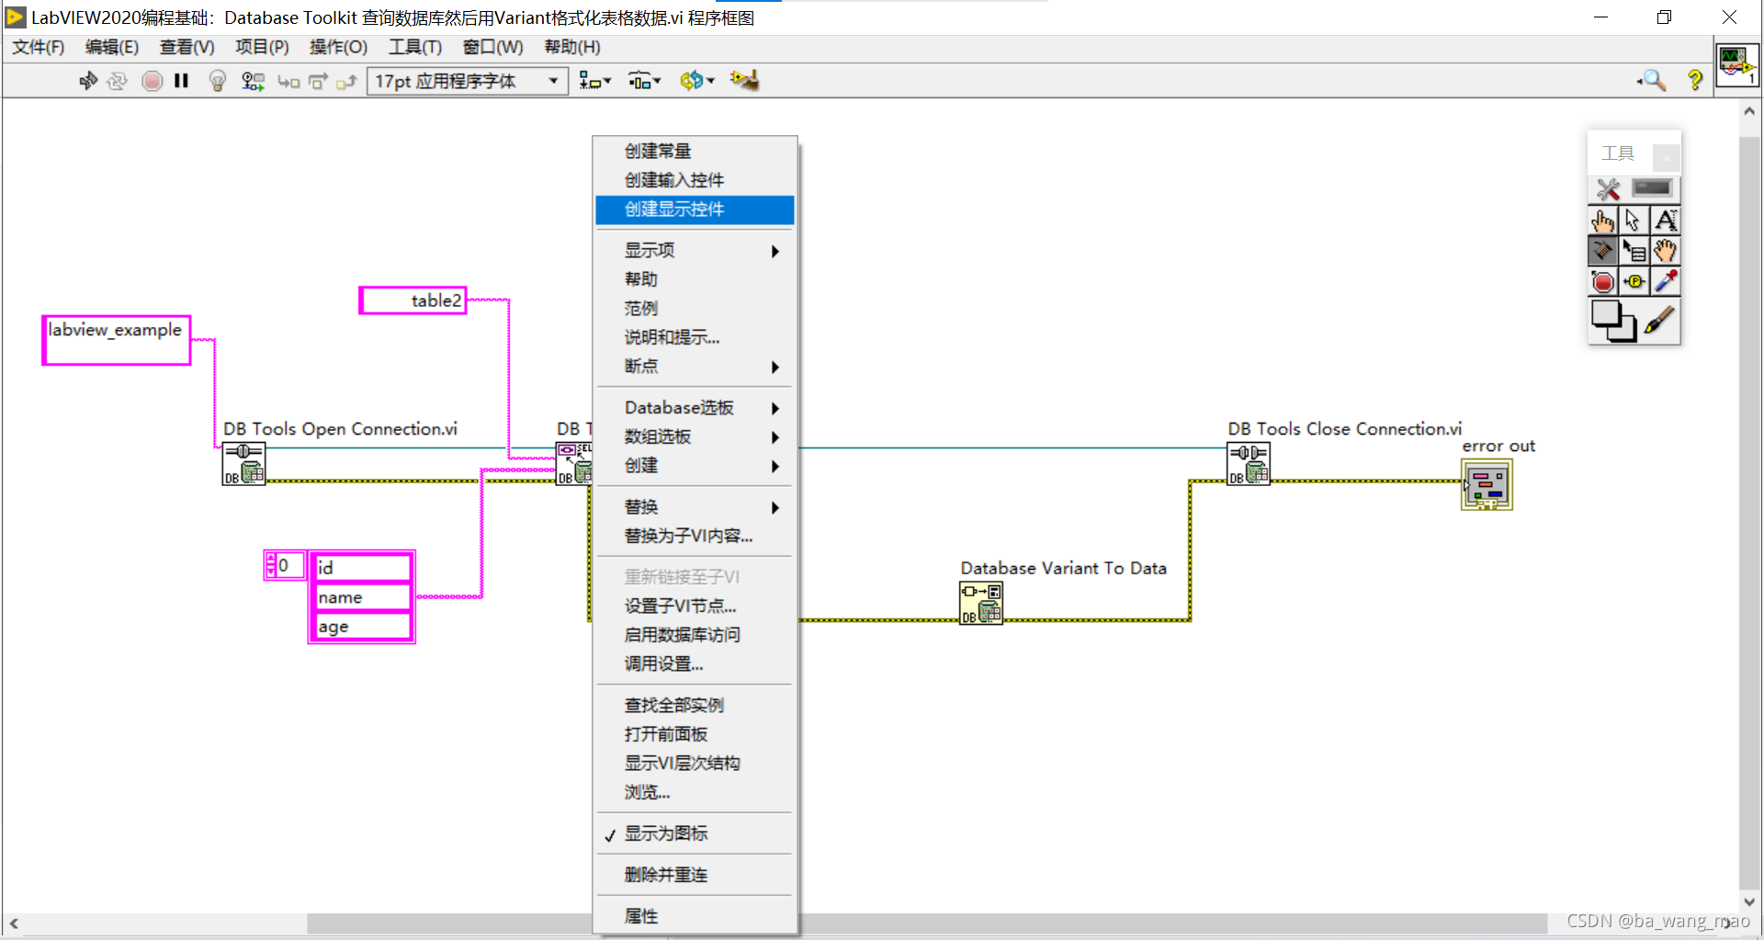Expand the 数组选板 submenu

[x=695, y=437]
